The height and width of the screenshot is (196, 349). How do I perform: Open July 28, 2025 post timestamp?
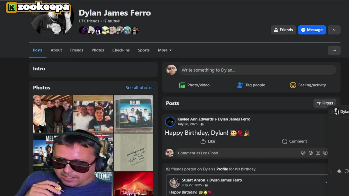(x=187, y=124)
